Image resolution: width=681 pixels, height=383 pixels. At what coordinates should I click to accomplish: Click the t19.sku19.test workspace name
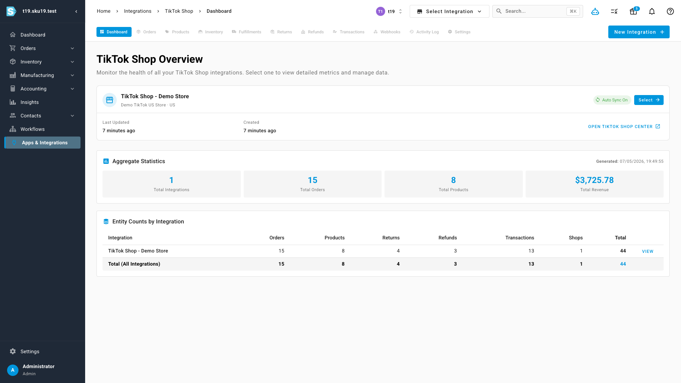click(x=39, y=11)
